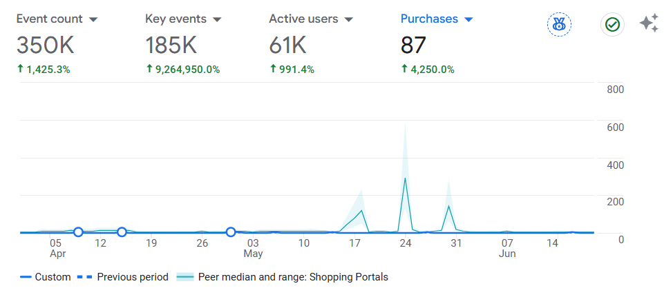Click the teal peer median line swatch

(184, 277)
